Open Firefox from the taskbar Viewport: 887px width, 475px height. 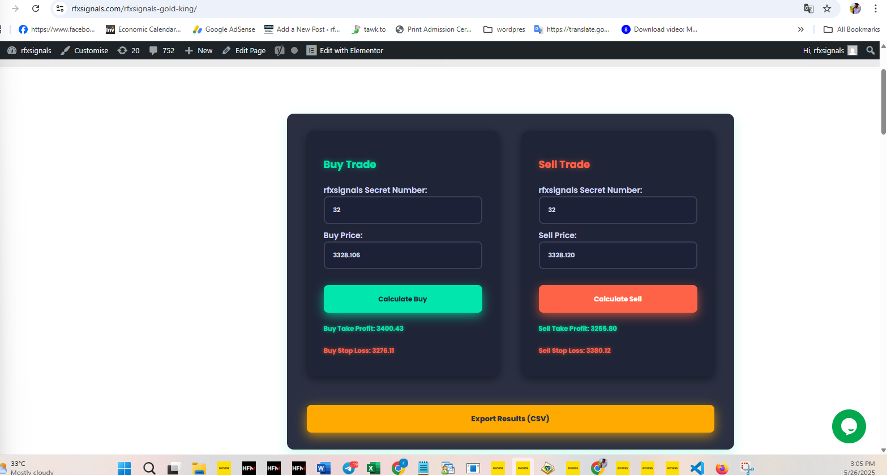722,468
